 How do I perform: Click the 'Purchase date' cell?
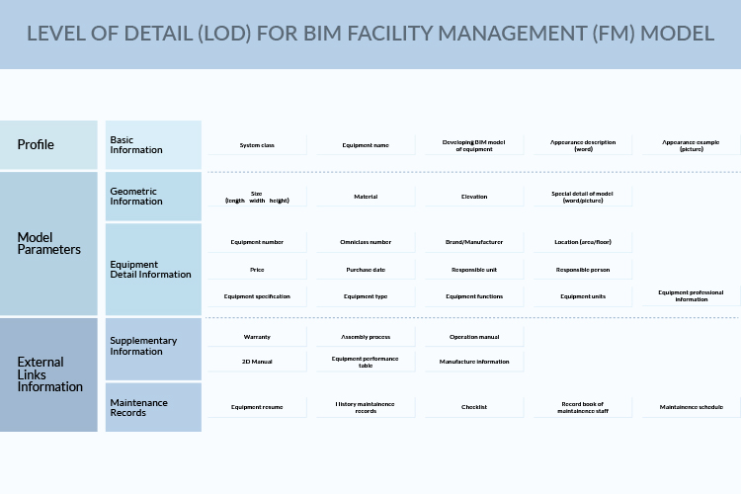[x=366, y=270]
